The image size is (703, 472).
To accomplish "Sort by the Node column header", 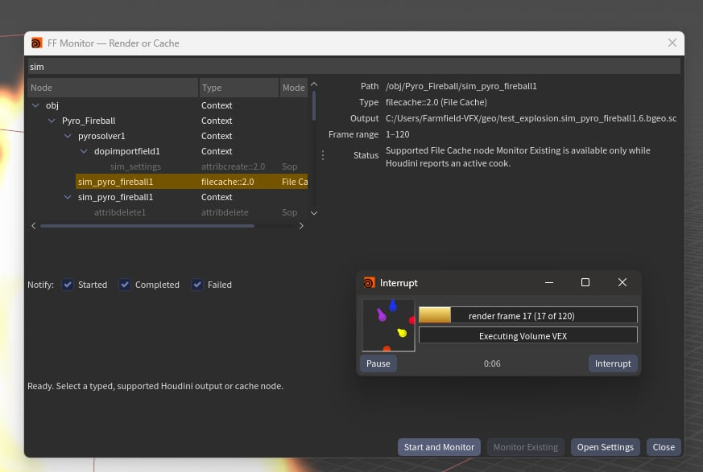I will pos(113,88).
